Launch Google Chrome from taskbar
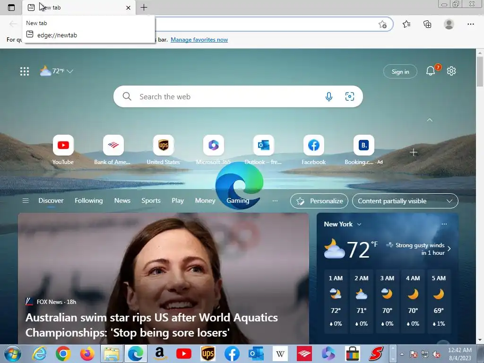Viewport: 484px width, 363px height. [x=63, y=354]
